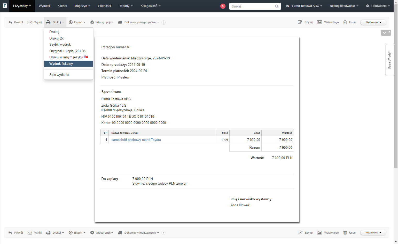Viewport: 398px width, 244px height.
Task: Click the Powrót arrow icon in top toolbar
Action: [10, 22]
